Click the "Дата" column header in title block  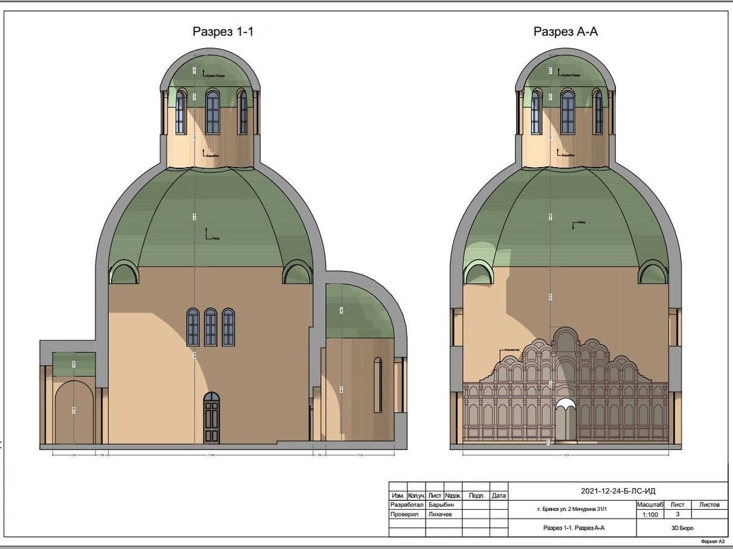[x=499, y=495]
